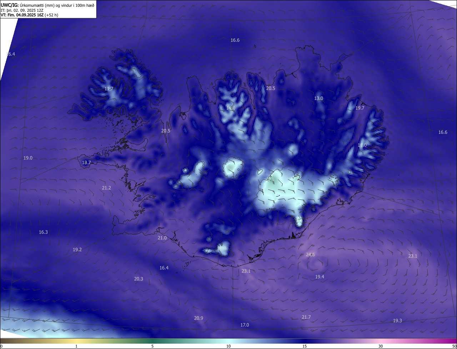Click the 15 tick on the color scale
The width and height of the screenshot is (457, 349).
click(x=305, y=346)
